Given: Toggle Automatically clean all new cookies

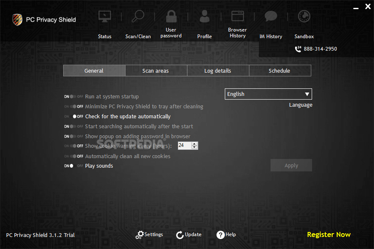Looking at the screenshot, I should (74, 156).
